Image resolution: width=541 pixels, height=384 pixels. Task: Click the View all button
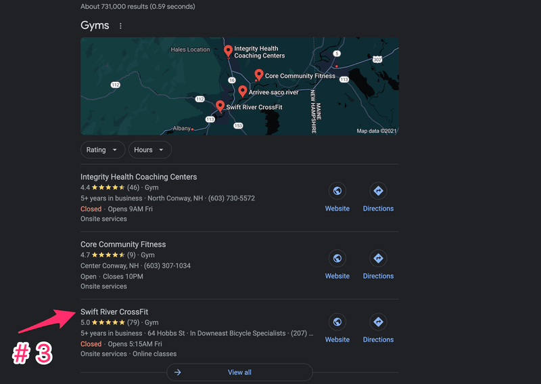coord(239,372)
